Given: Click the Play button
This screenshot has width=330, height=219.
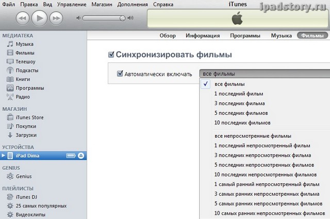Looking at the screenshot, I should (39, 19).
